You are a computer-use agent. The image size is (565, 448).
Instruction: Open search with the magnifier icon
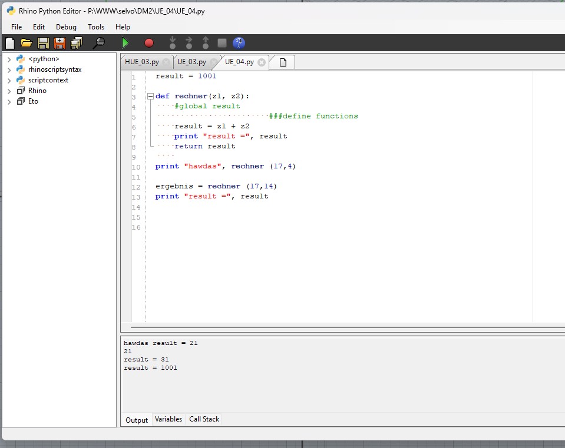click(x=100, y=42)
